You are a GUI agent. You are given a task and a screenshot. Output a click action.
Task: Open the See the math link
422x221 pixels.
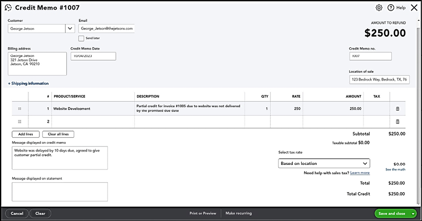point(395,169)
